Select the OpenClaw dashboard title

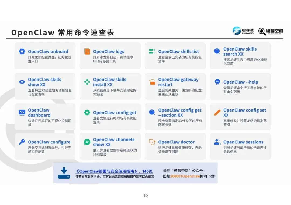click(39, 113)
